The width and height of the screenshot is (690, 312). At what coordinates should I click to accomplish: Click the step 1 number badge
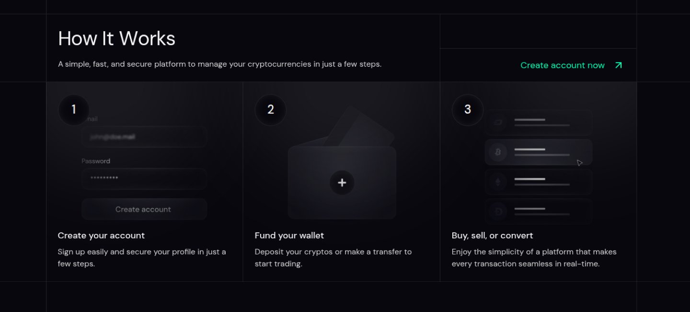(x=74, y=110)
